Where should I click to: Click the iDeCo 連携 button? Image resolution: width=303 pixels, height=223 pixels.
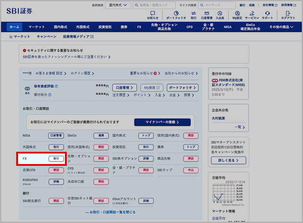[101, 135]
